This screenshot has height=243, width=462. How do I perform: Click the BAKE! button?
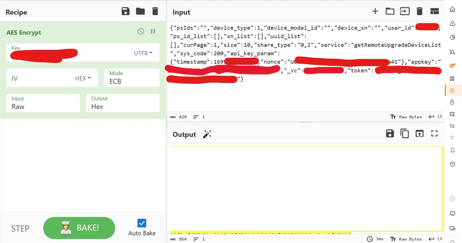pyautogui.click(x=79, y=228)
